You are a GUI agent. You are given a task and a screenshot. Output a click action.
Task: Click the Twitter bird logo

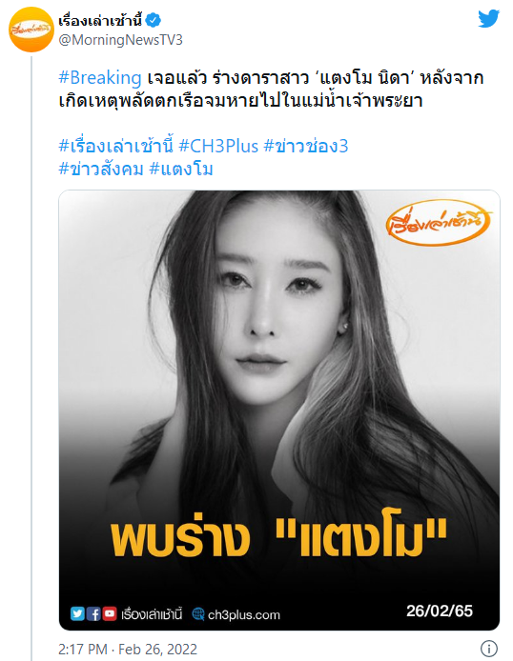point(489,18)
